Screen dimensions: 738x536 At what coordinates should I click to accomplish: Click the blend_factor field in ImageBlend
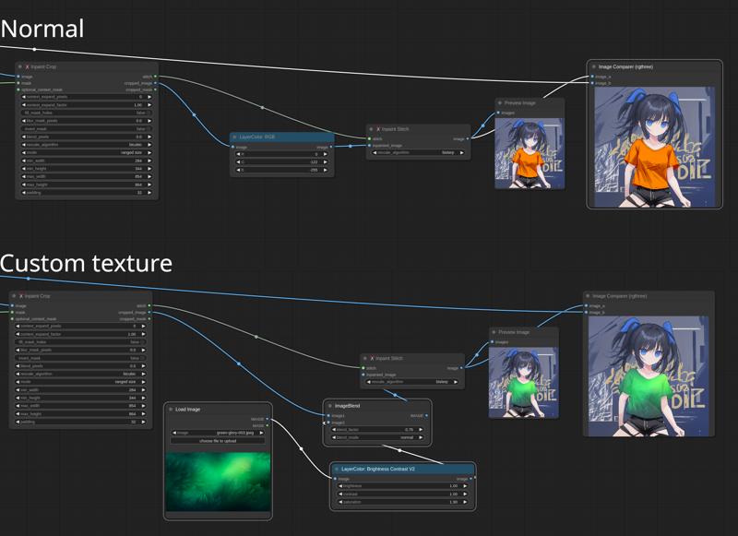[x=377, y=430]
